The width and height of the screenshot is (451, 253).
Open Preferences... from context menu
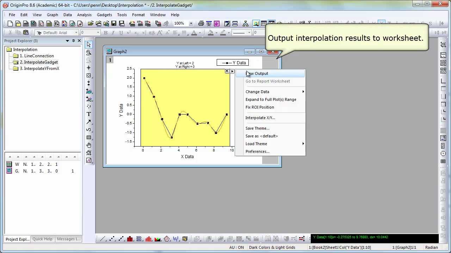tap(270, 151)
